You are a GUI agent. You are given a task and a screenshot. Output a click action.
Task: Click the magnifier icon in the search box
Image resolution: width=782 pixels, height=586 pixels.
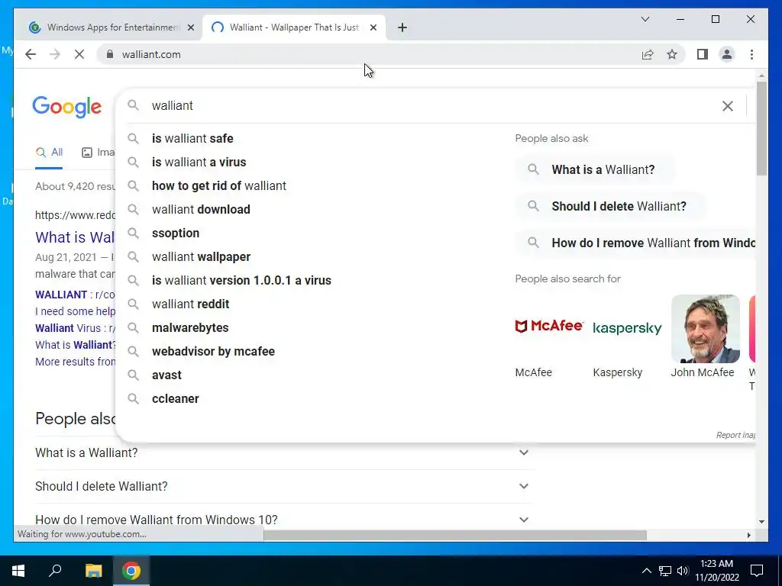pyautogui.click(x=133, y=105)
